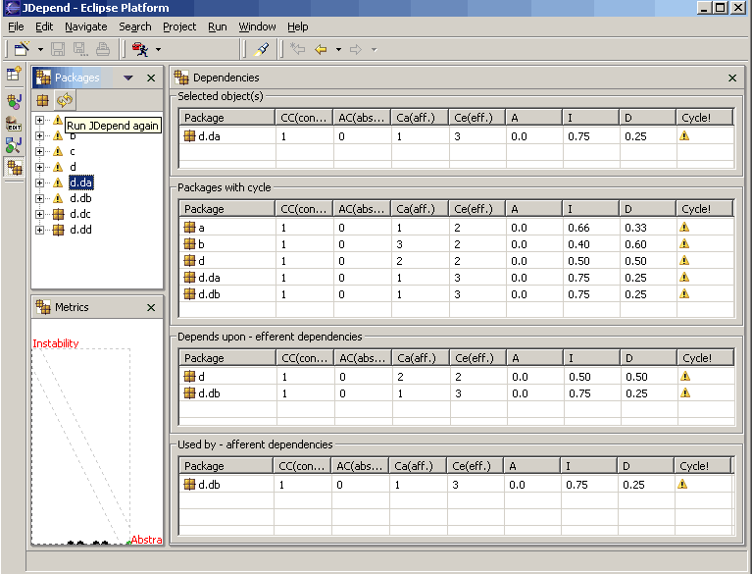Select the JDepend perspective icon
Image resolution: width=752 pixels, height=574 pixels.
(14, 167)
